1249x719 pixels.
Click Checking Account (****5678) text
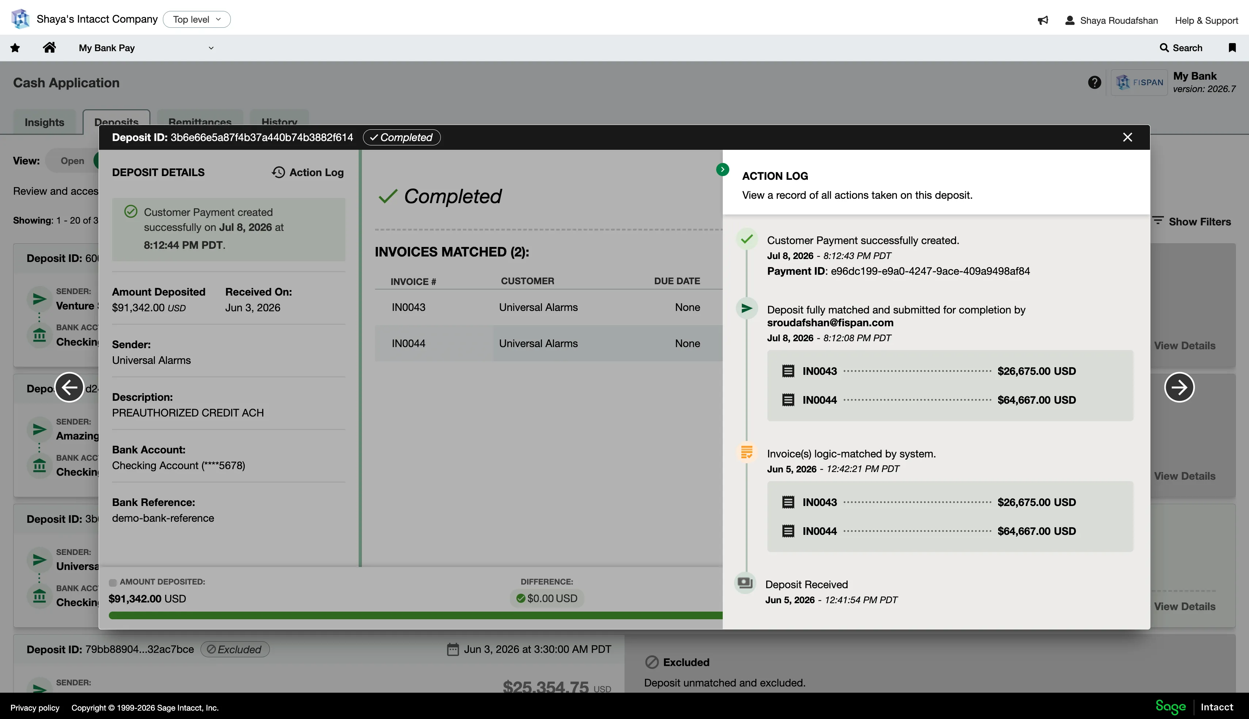tap(179, 465)
